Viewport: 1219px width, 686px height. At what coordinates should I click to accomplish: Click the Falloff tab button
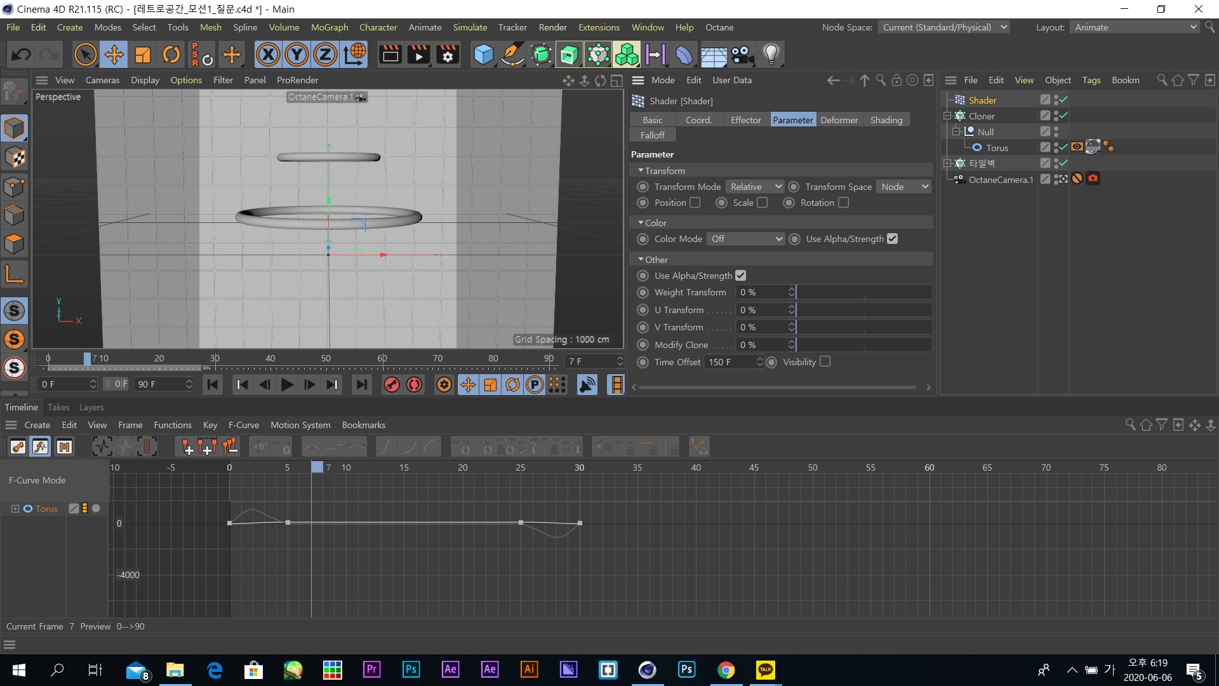pos(652,135)
